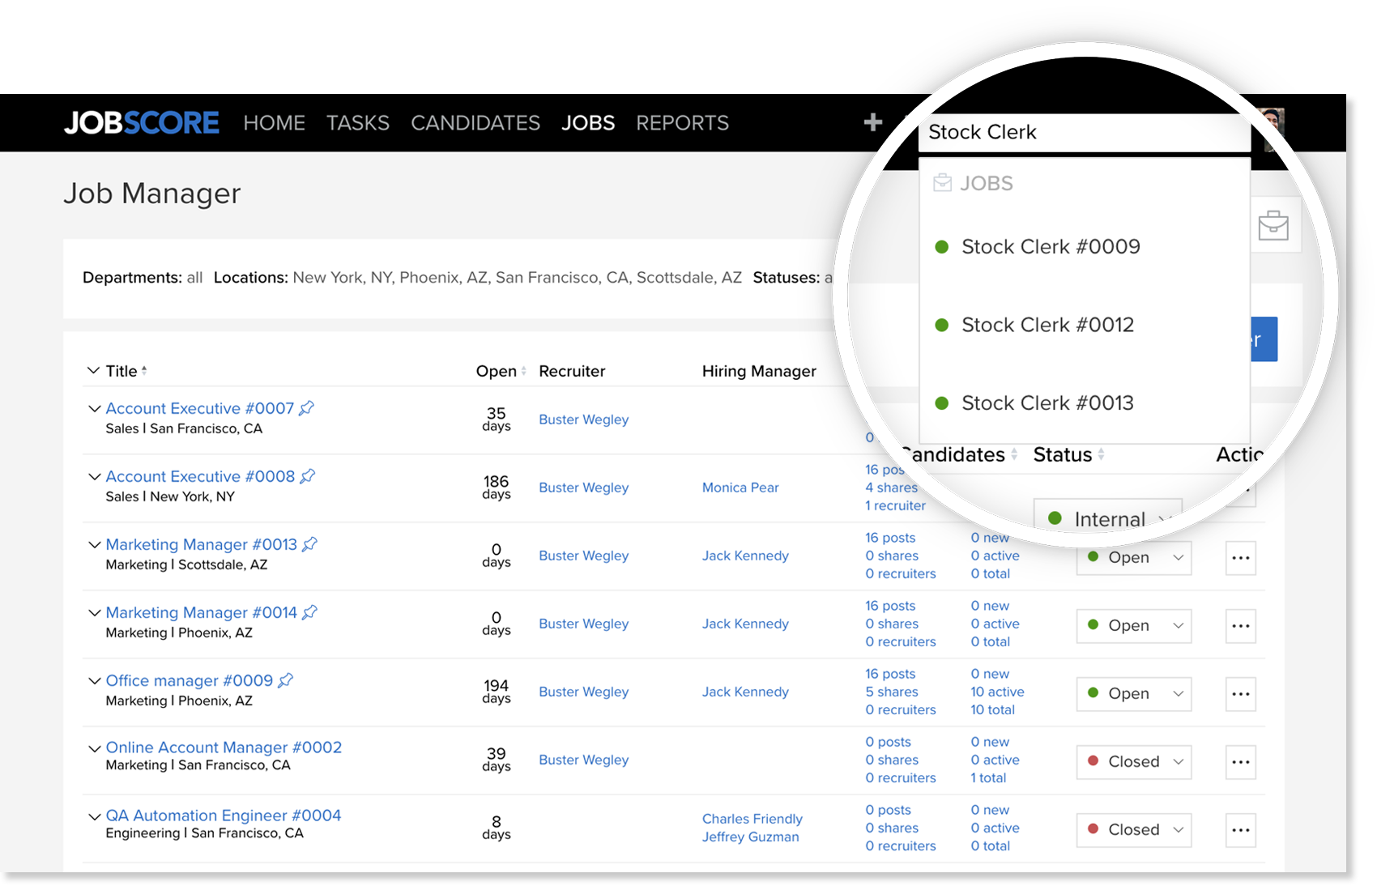Click '5 shares' in Office manager row

[x=892, y=692]
